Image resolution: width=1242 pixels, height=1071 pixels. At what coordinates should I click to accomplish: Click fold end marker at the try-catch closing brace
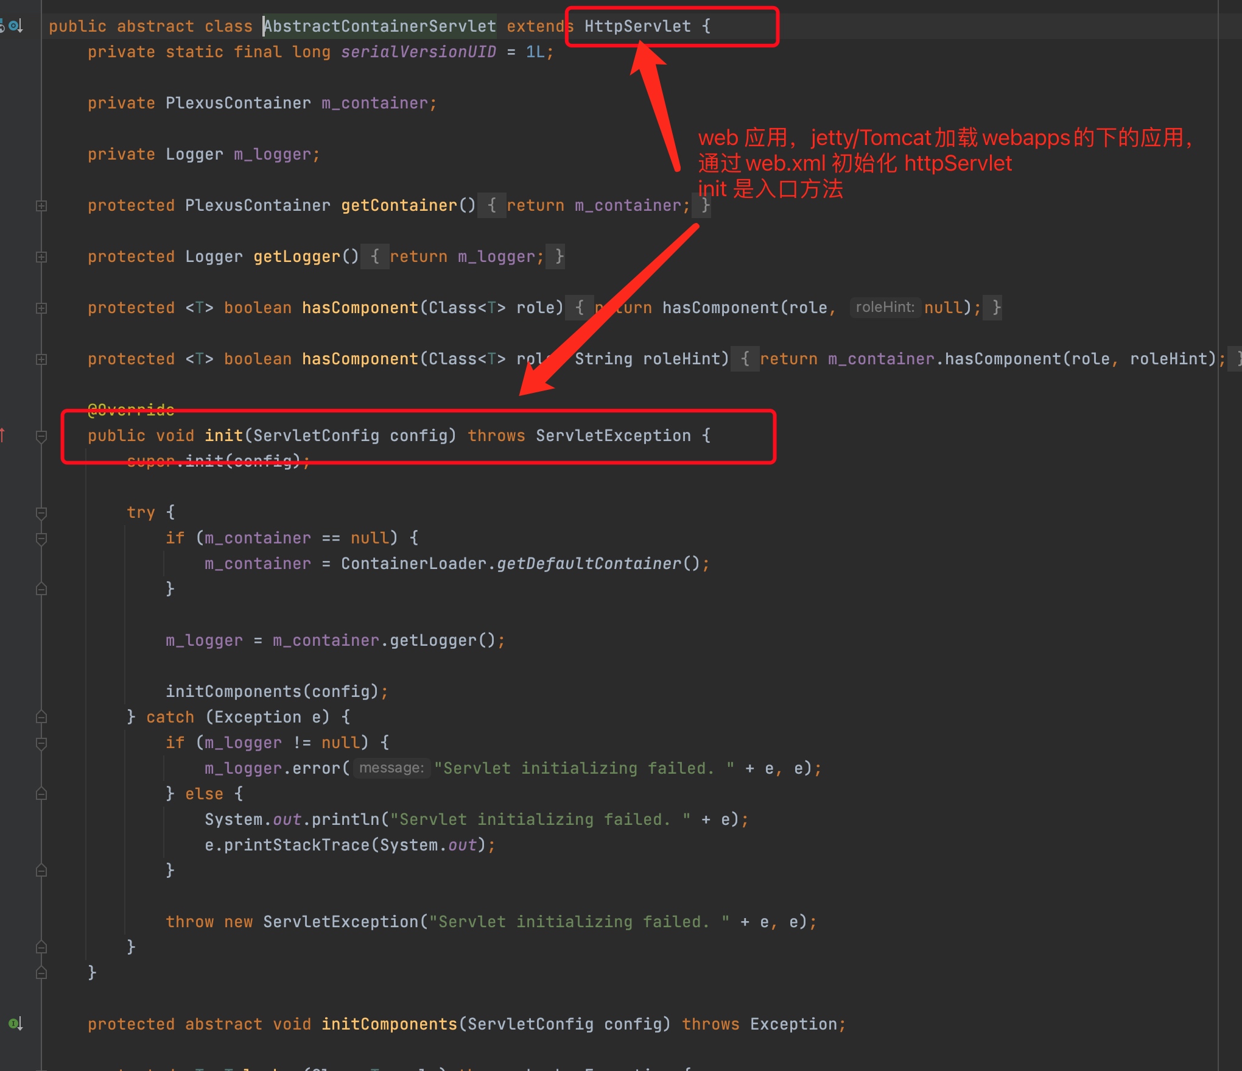(x=41, y=947)
